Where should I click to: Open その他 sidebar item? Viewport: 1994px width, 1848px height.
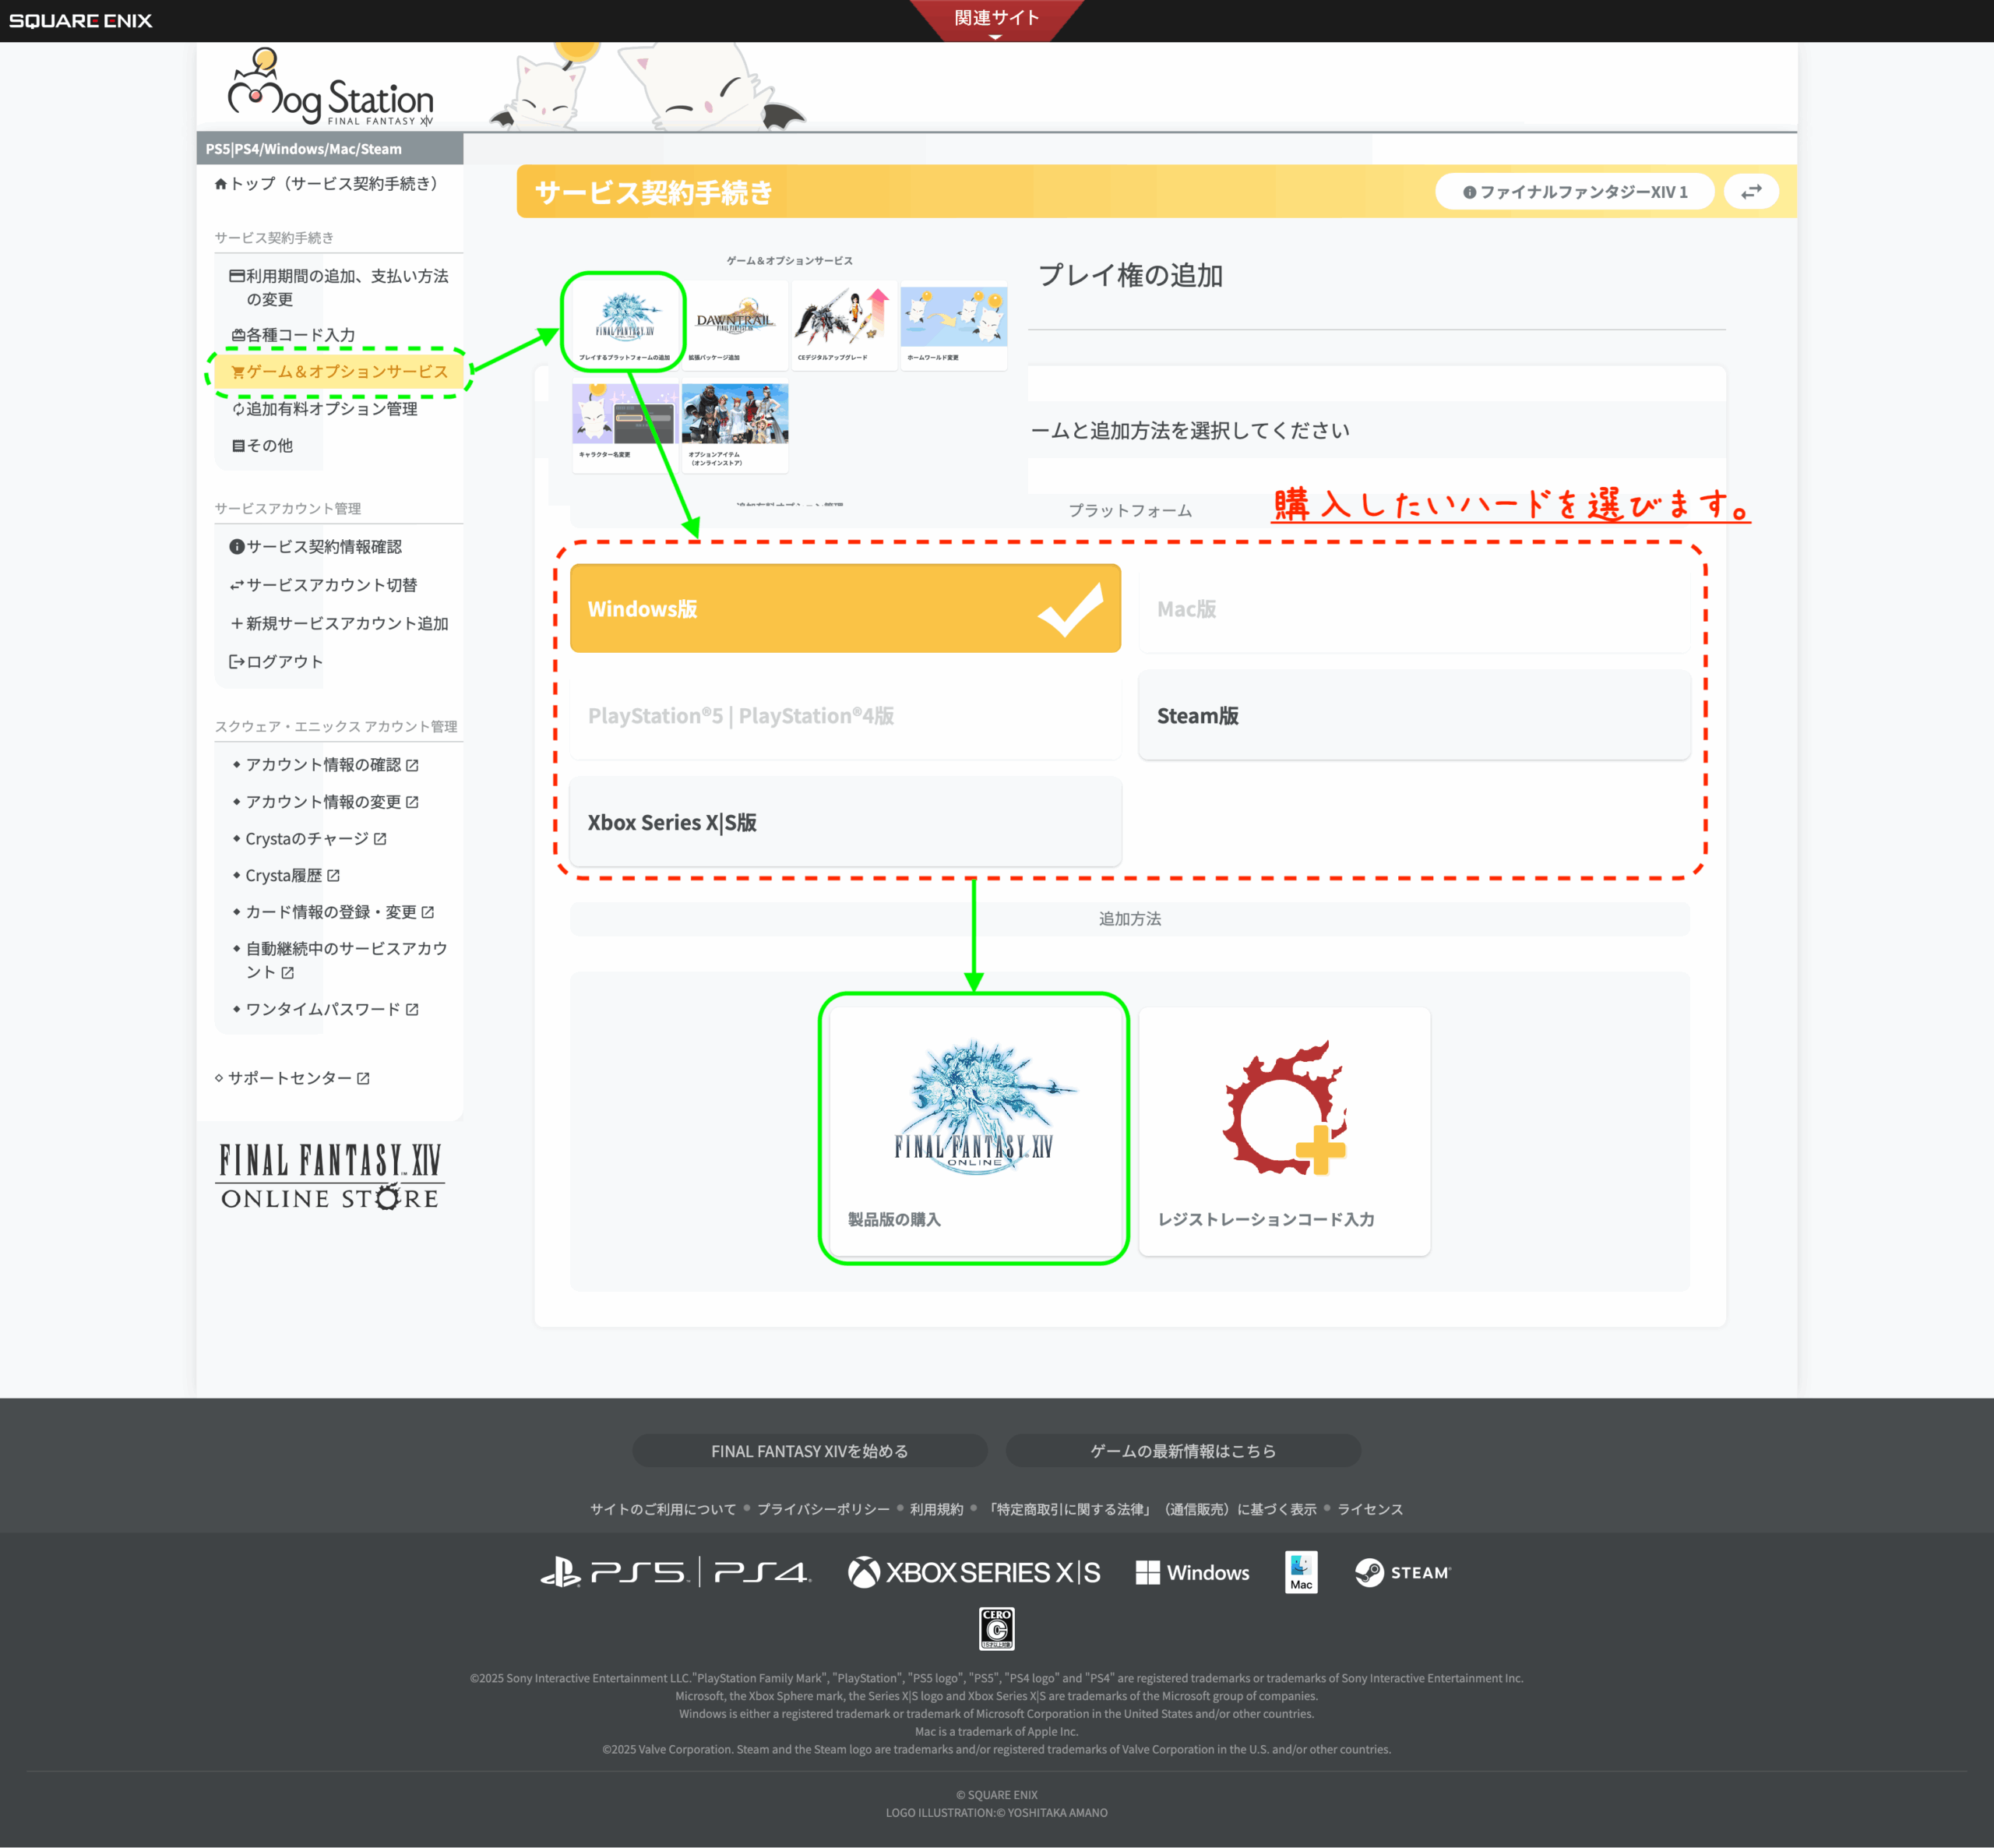click(262, 445)
